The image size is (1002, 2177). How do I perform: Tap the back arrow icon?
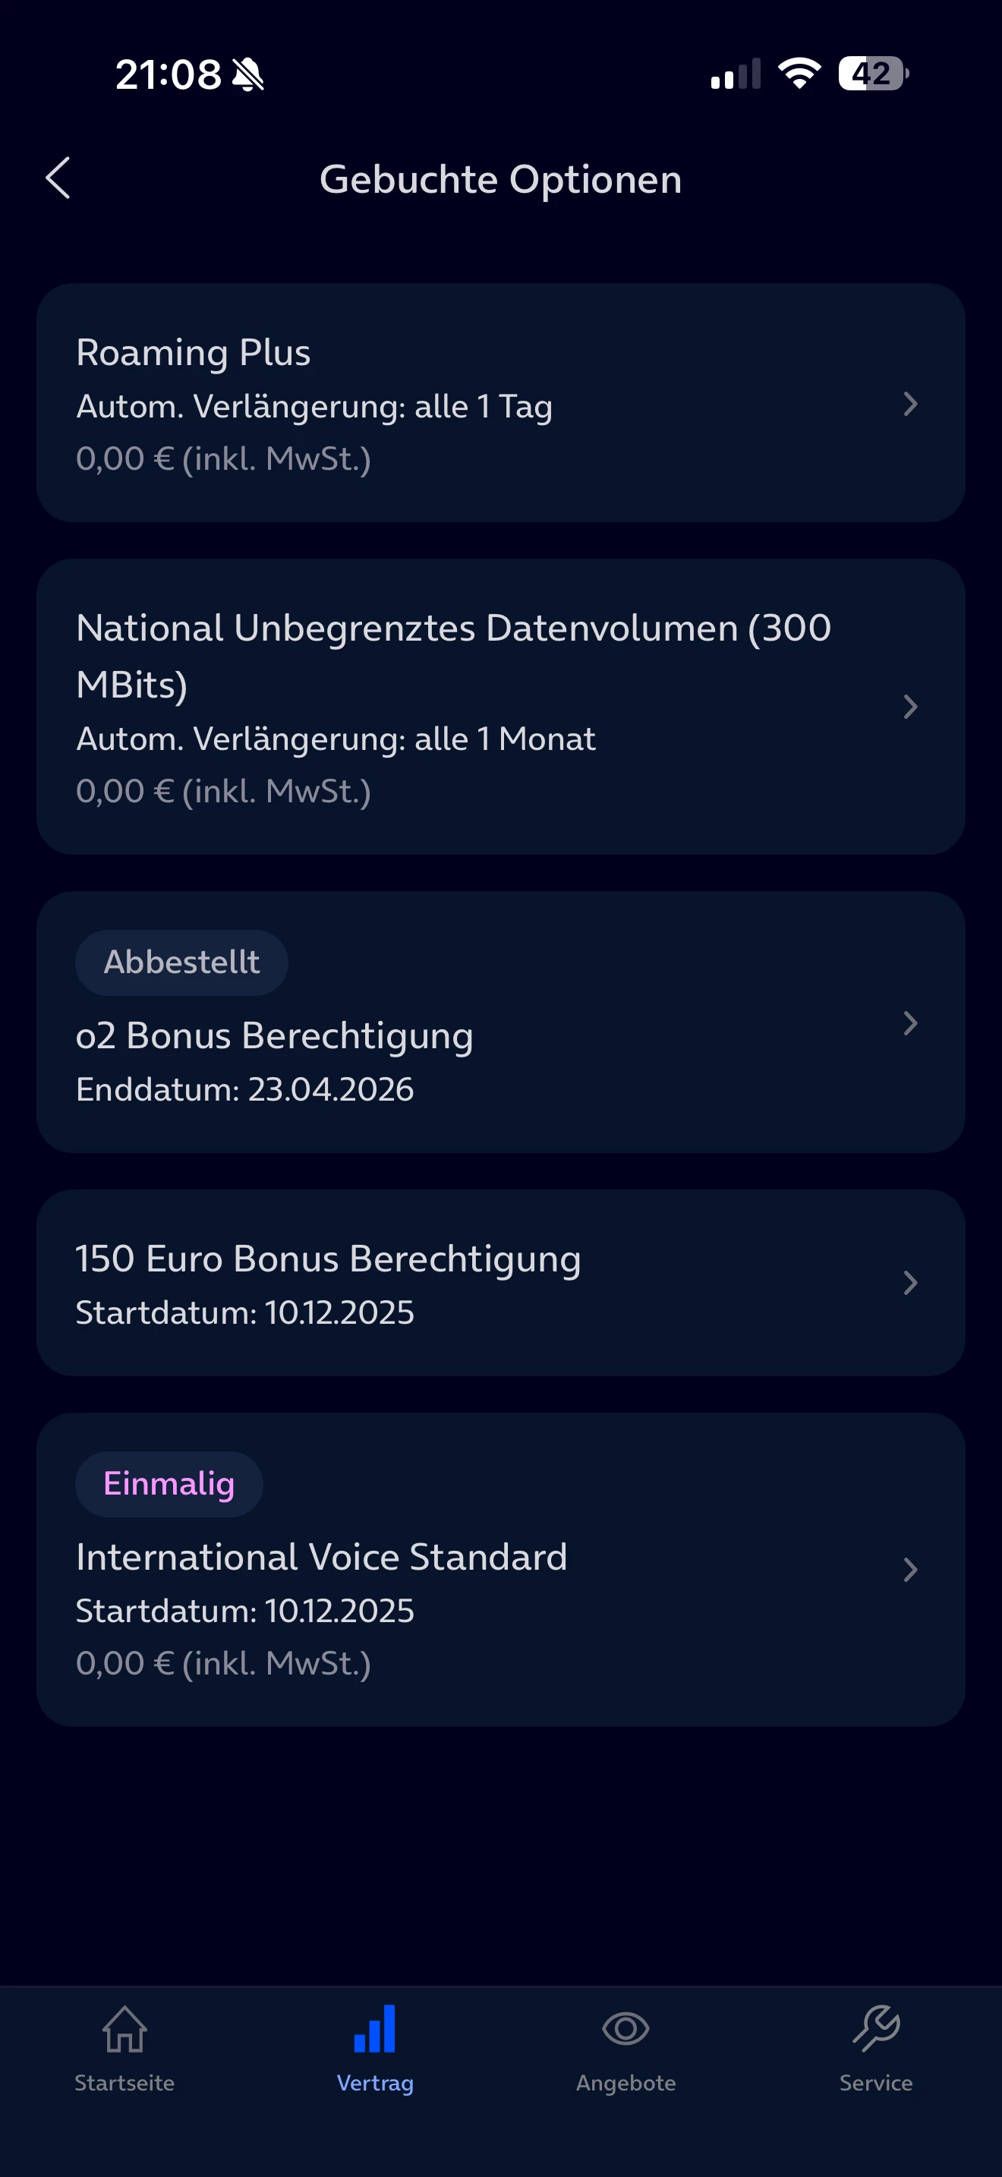[x=58, y=178]
